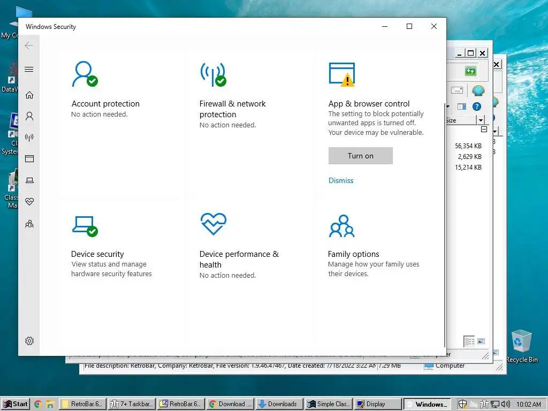Select the 56,354 KB file size entry
This screenshot has width=548, height=411.
point(468,146)
